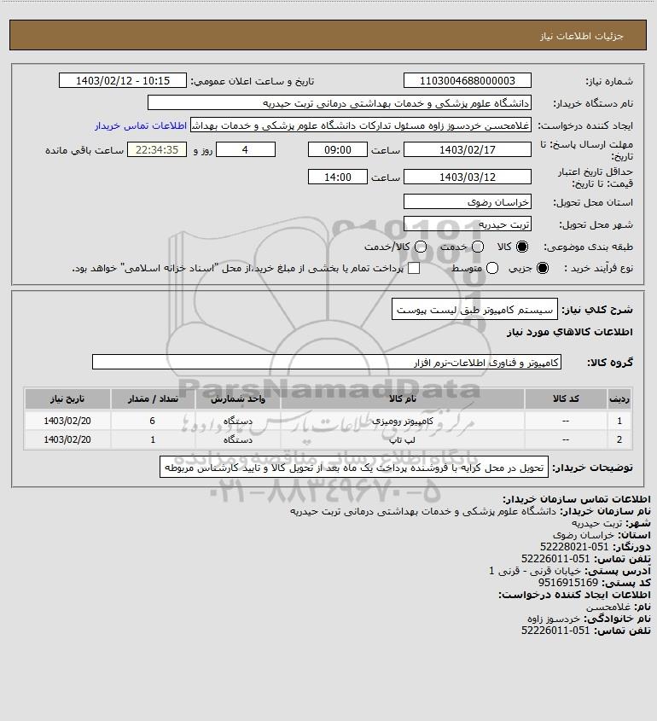Click the نام کالا column header
The image size is (657, 721).
(x=402, y=399)
